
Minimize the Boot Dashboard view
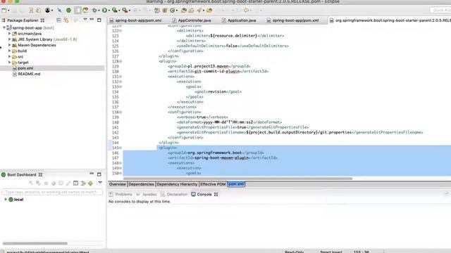tap(92, 174)
